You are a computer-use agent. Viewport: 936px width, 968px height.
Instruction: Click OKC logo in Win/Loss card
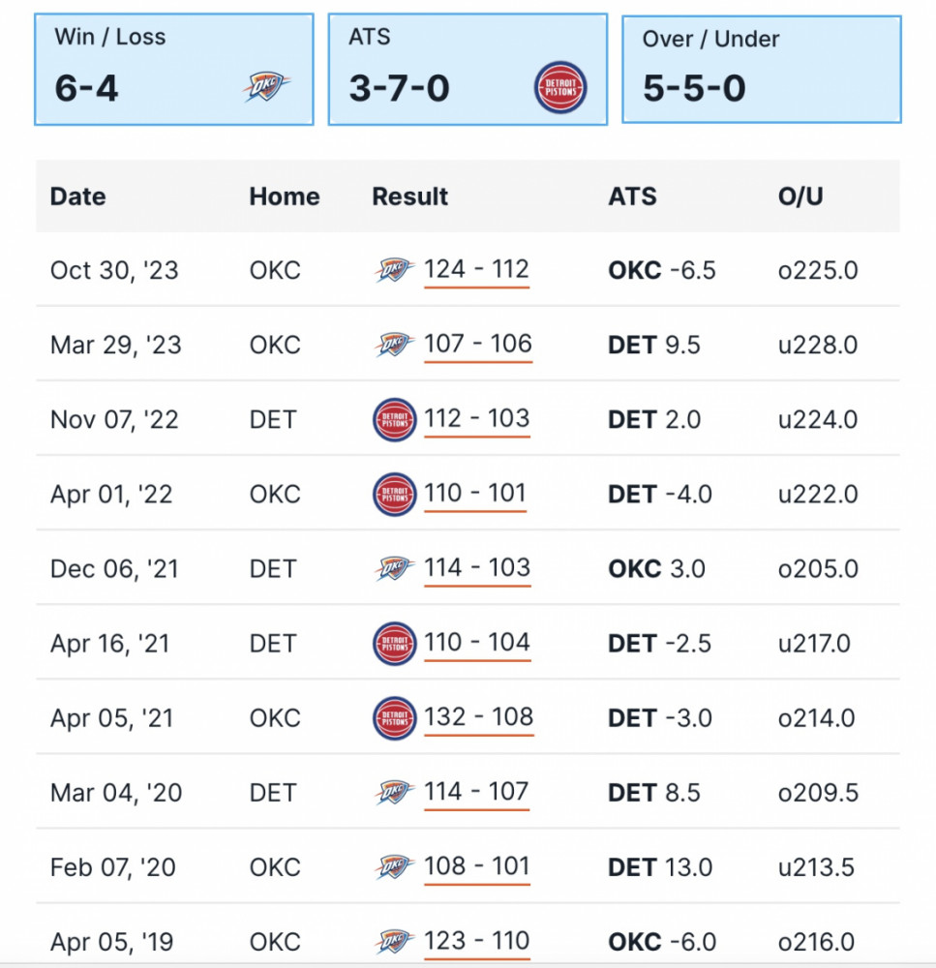coord(266,86)
